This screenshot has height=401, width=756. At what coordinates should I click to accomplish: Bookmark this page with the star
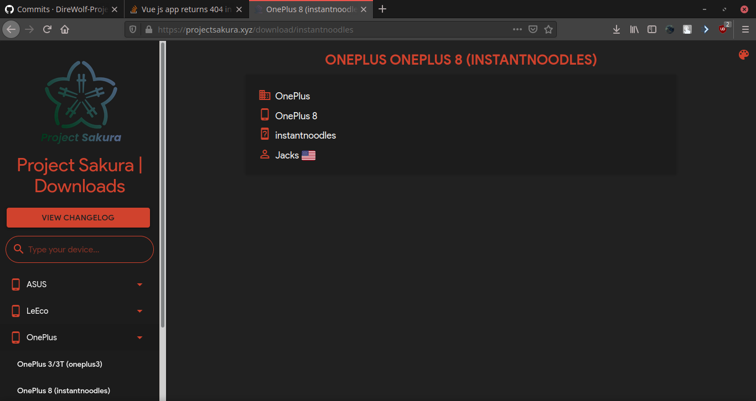click(548, 29)
